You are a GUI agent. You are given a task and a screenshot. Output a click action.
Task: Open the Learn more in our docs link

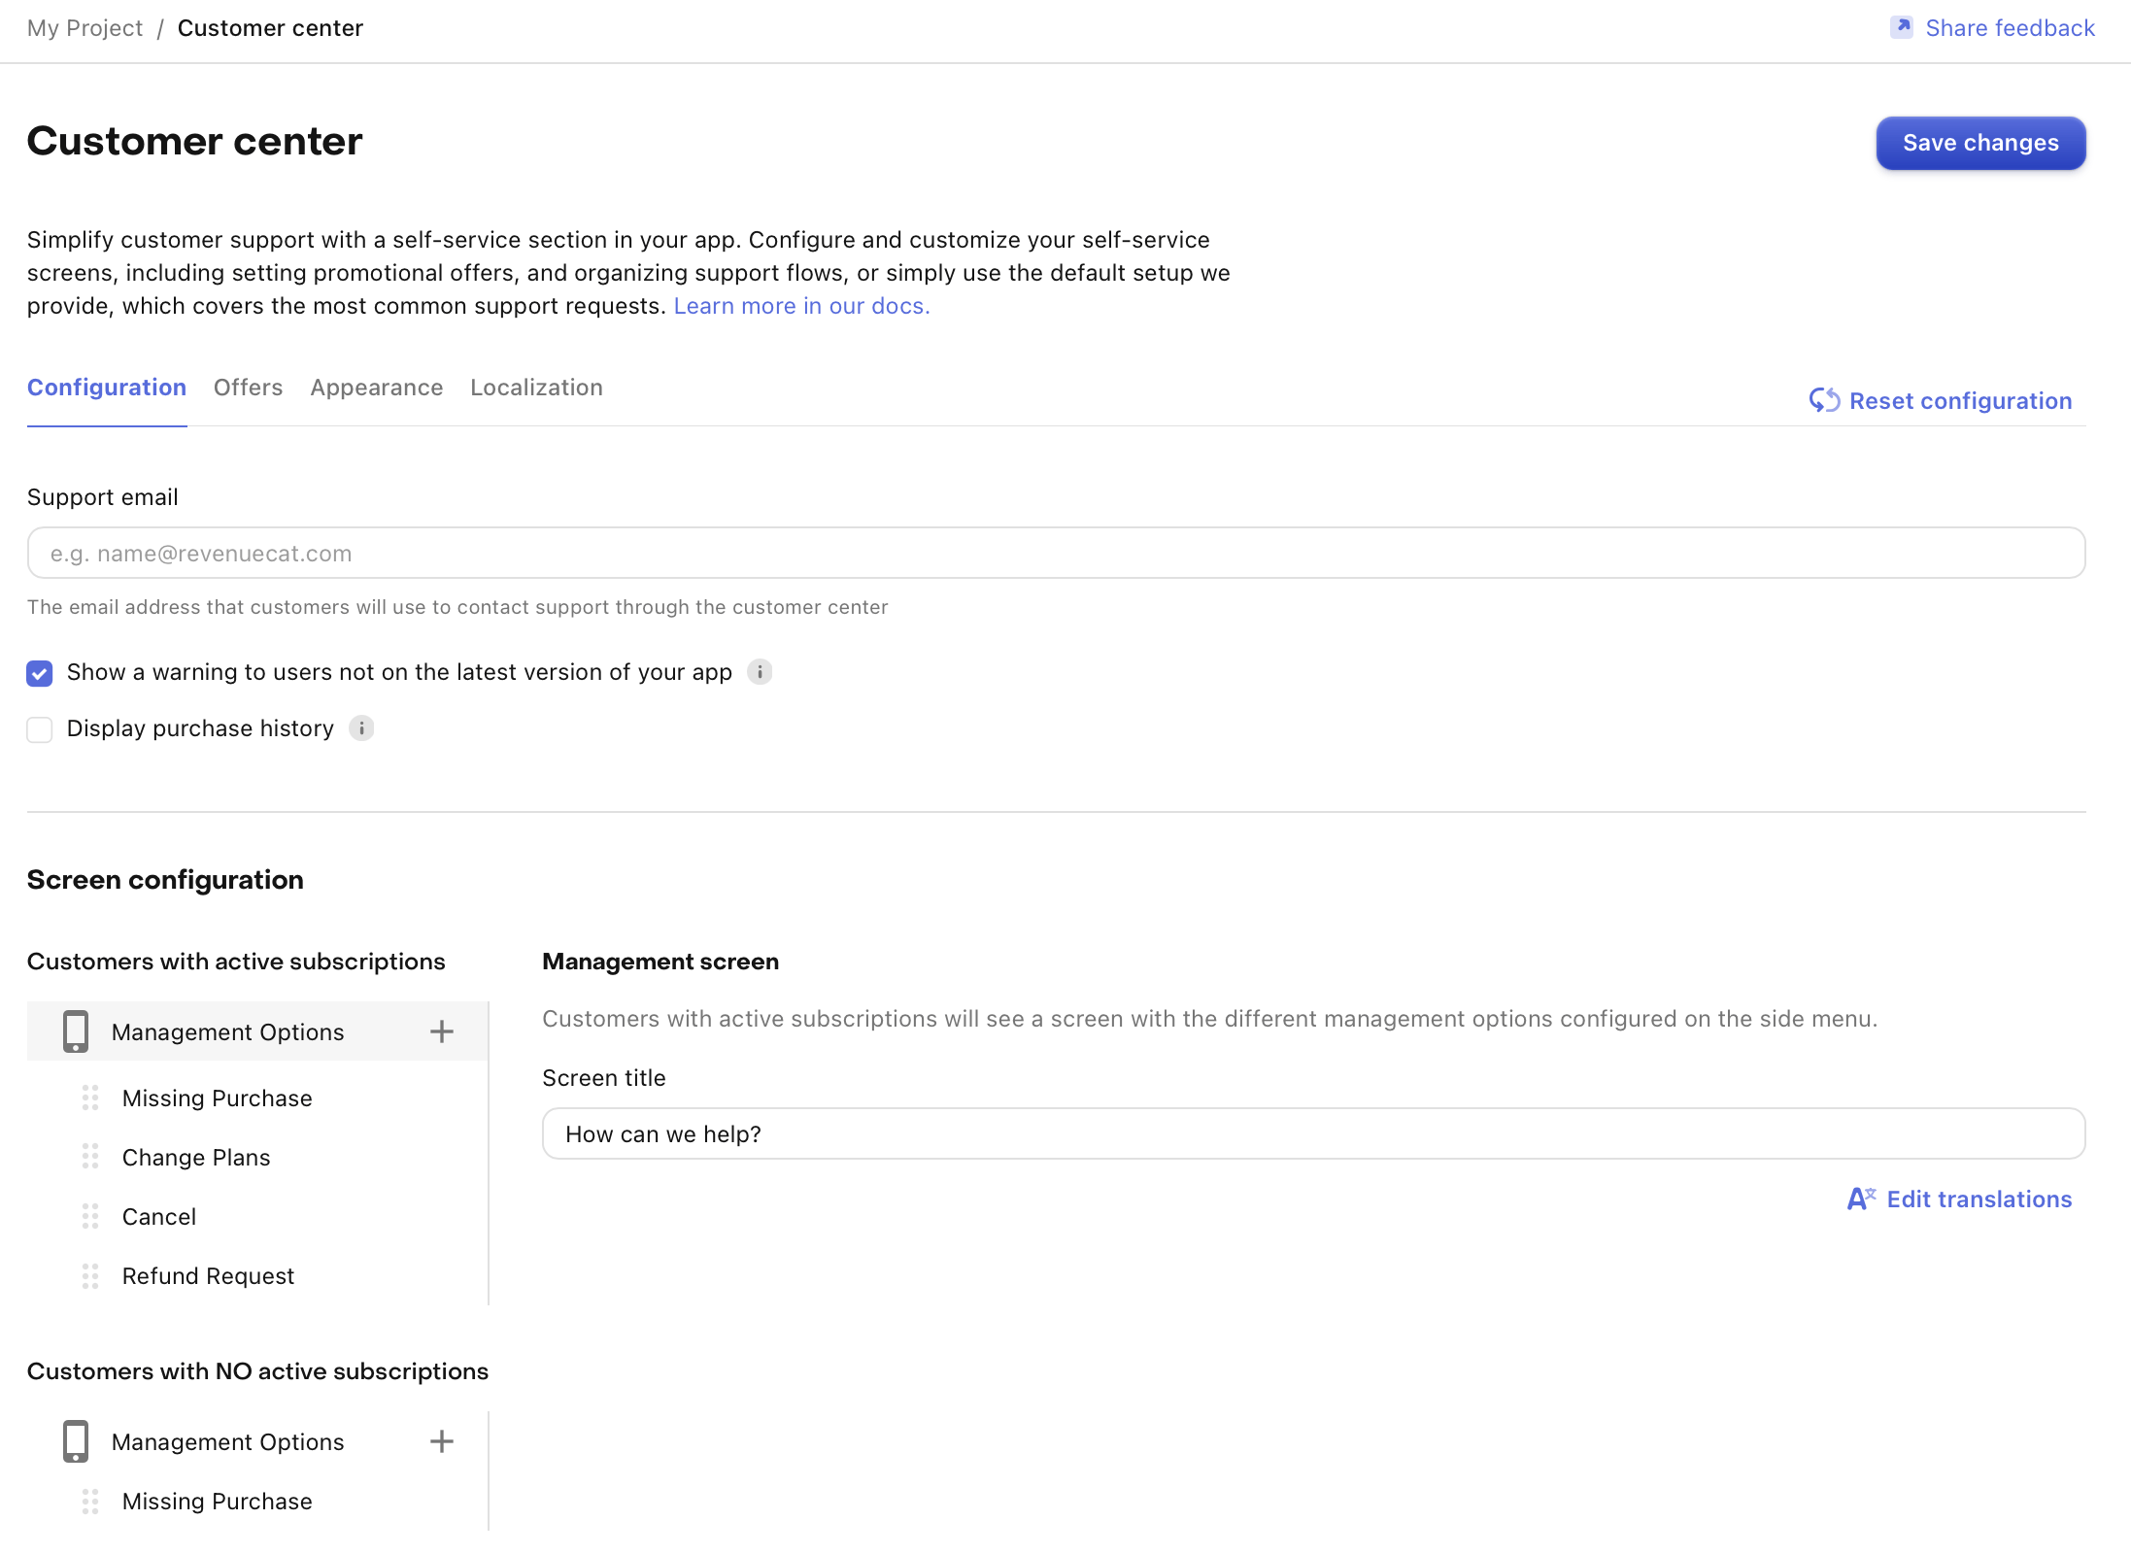(800, 305)
